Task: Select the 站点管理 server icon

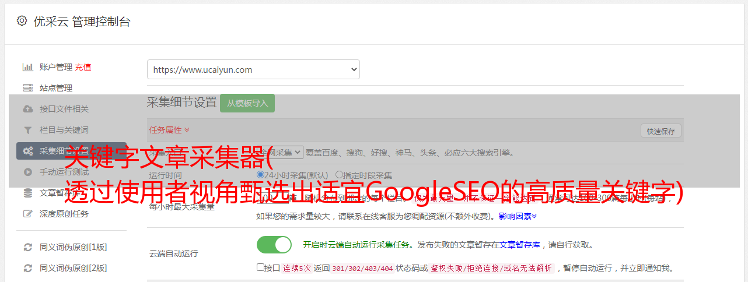Action: (x=27, y=88)
